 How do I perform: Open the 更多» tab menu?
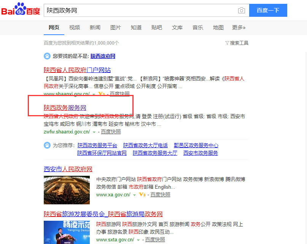pos(239,27)
